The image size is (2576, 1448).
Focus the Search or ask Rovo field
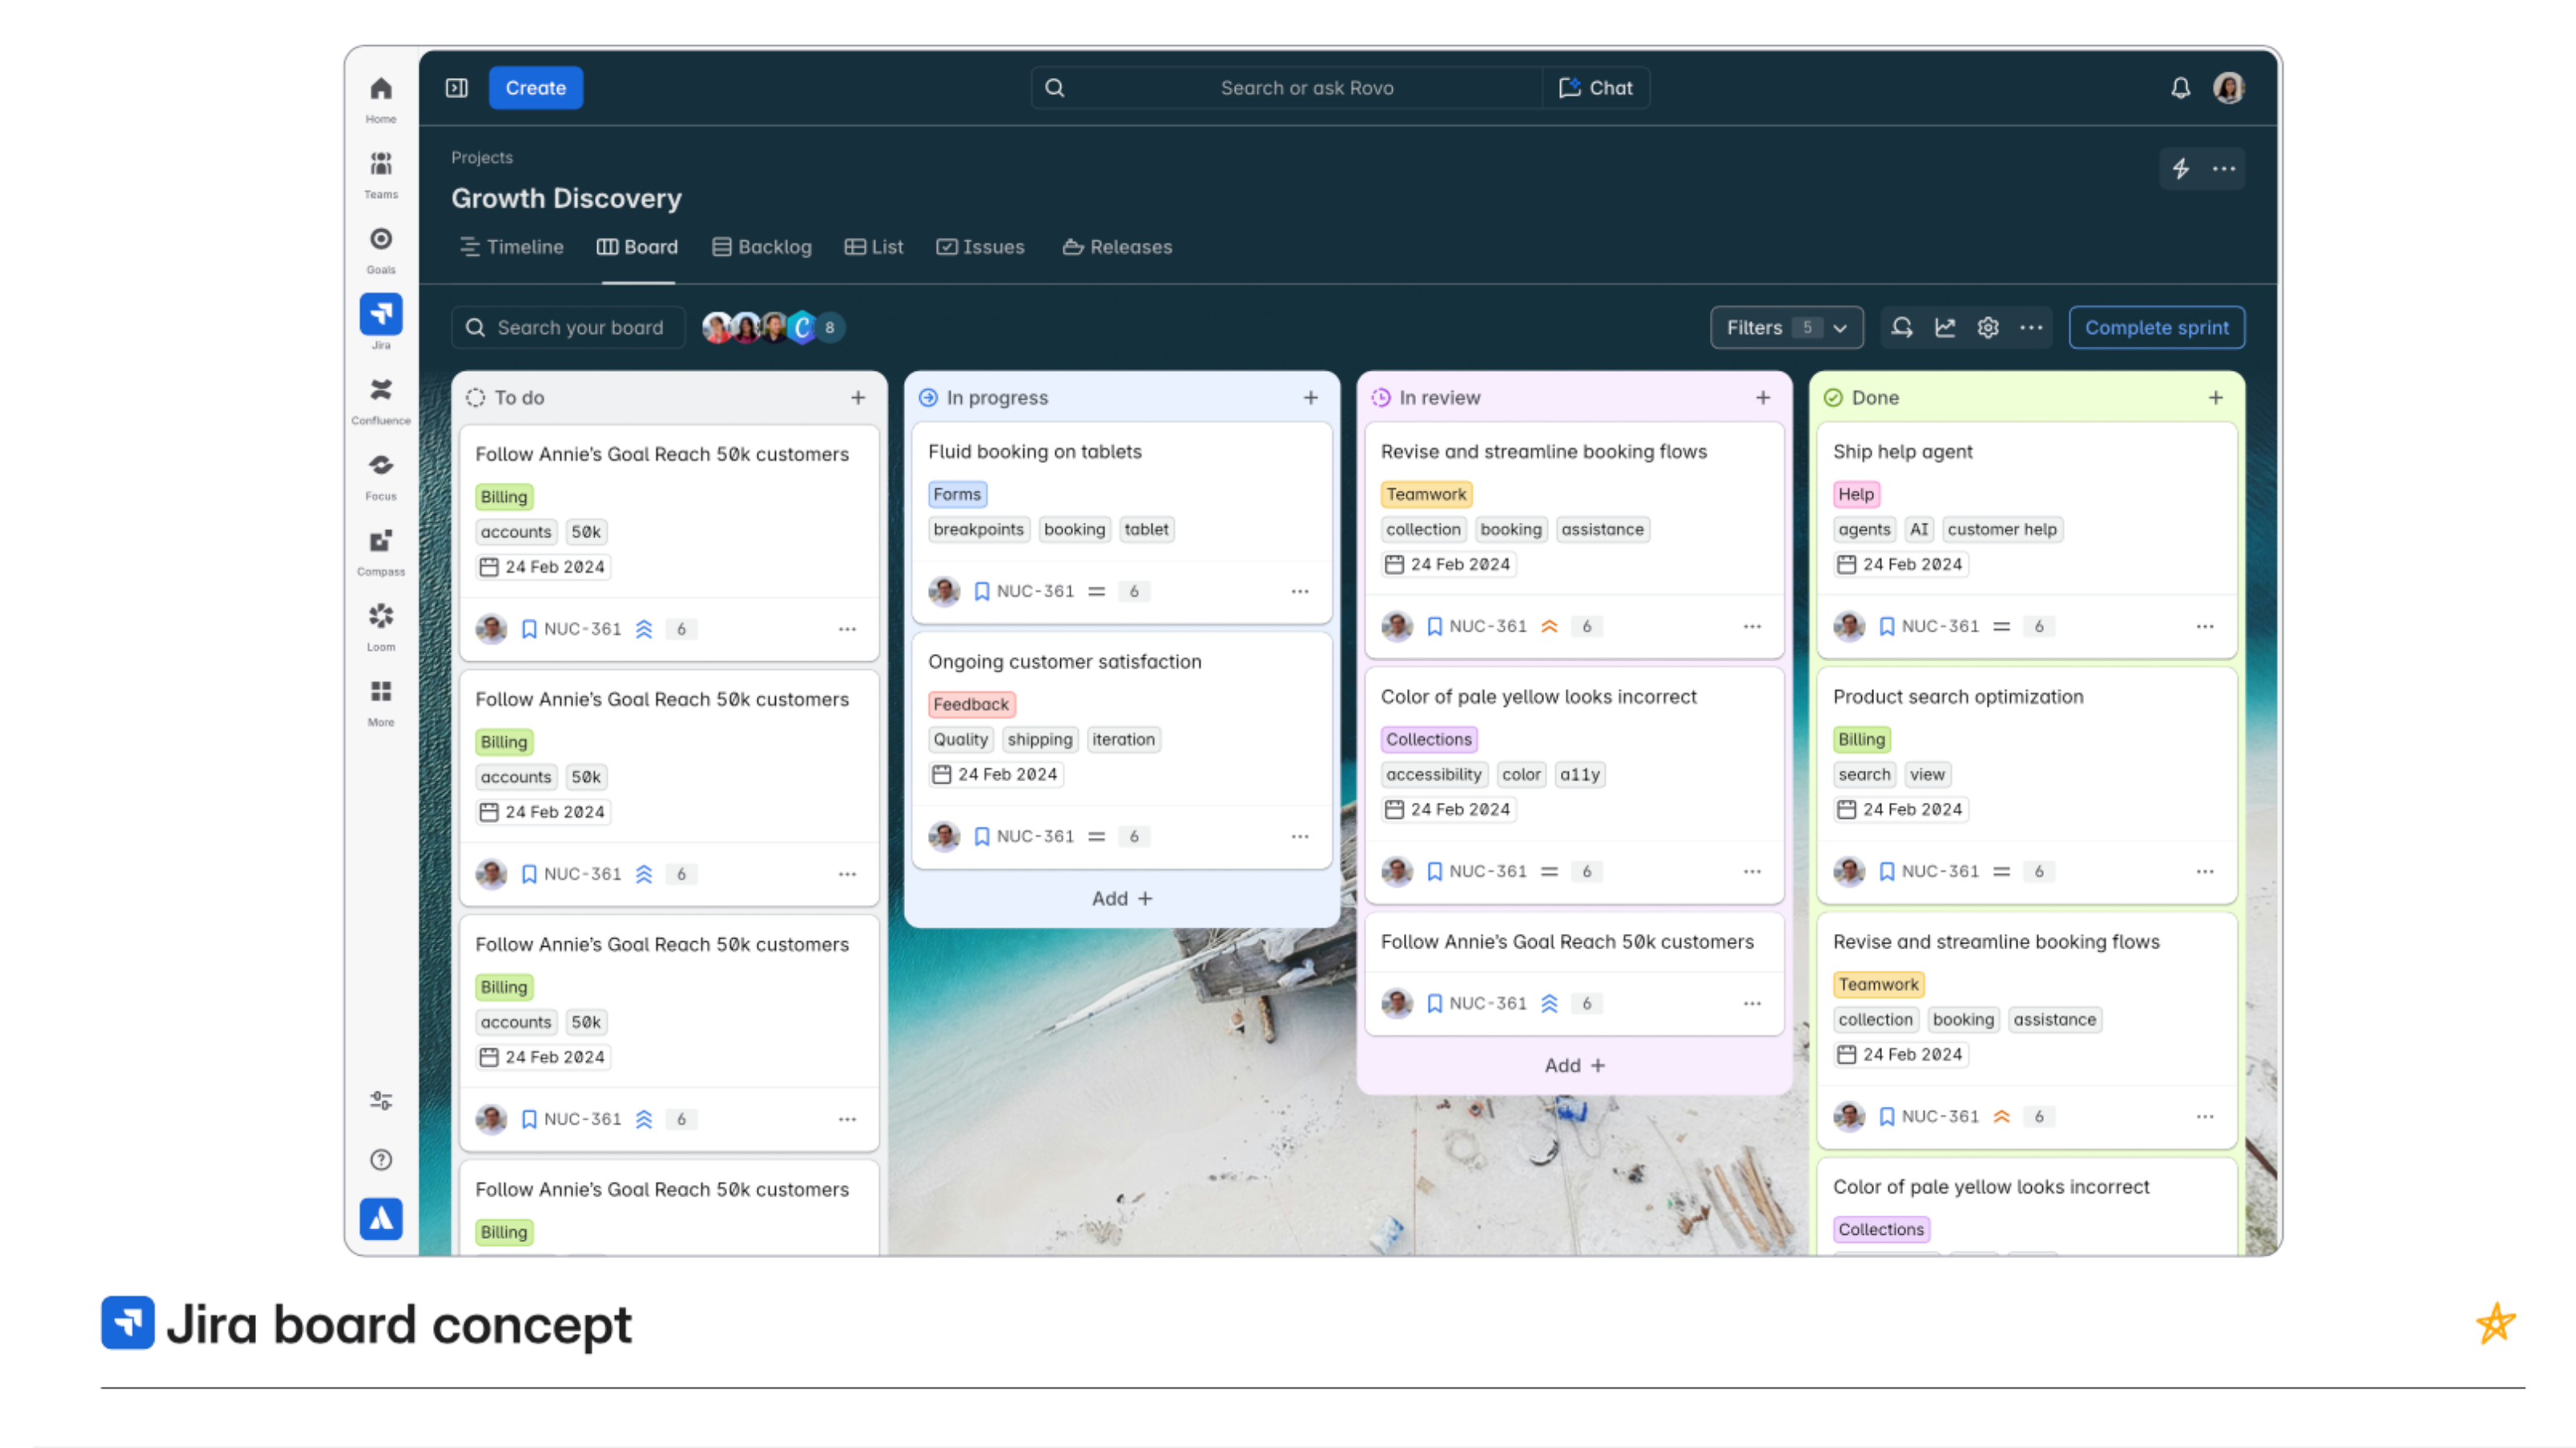click(x=1287, y=88)
